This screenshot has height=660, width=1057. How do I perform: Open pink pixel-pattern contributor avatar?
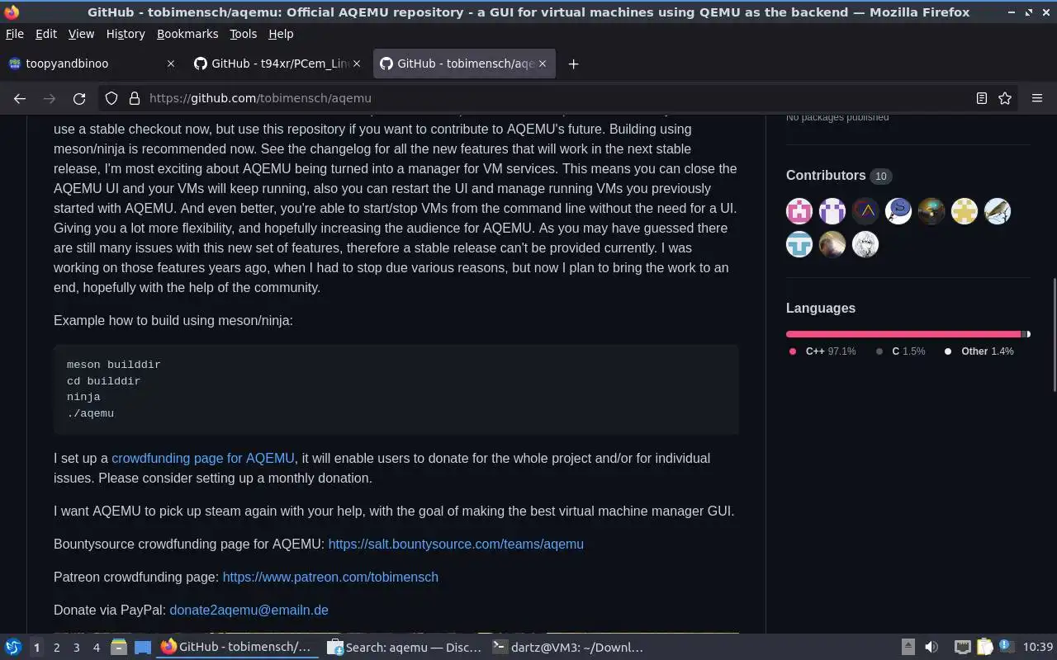tap(799, 211)
